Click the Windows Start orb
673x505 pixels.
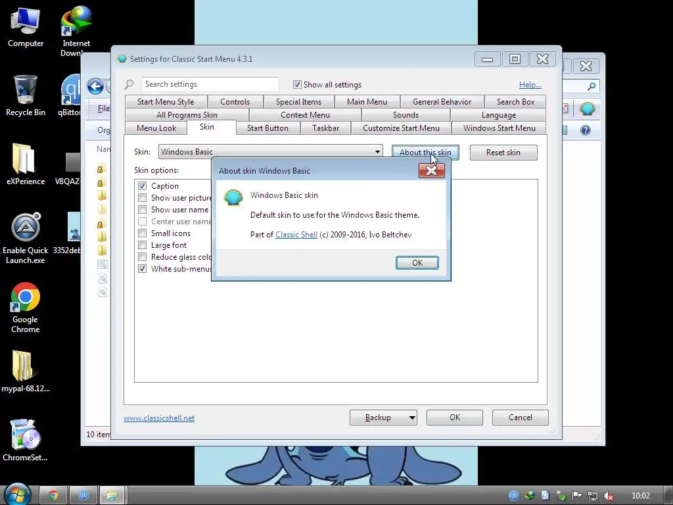[x=17, y=494]
